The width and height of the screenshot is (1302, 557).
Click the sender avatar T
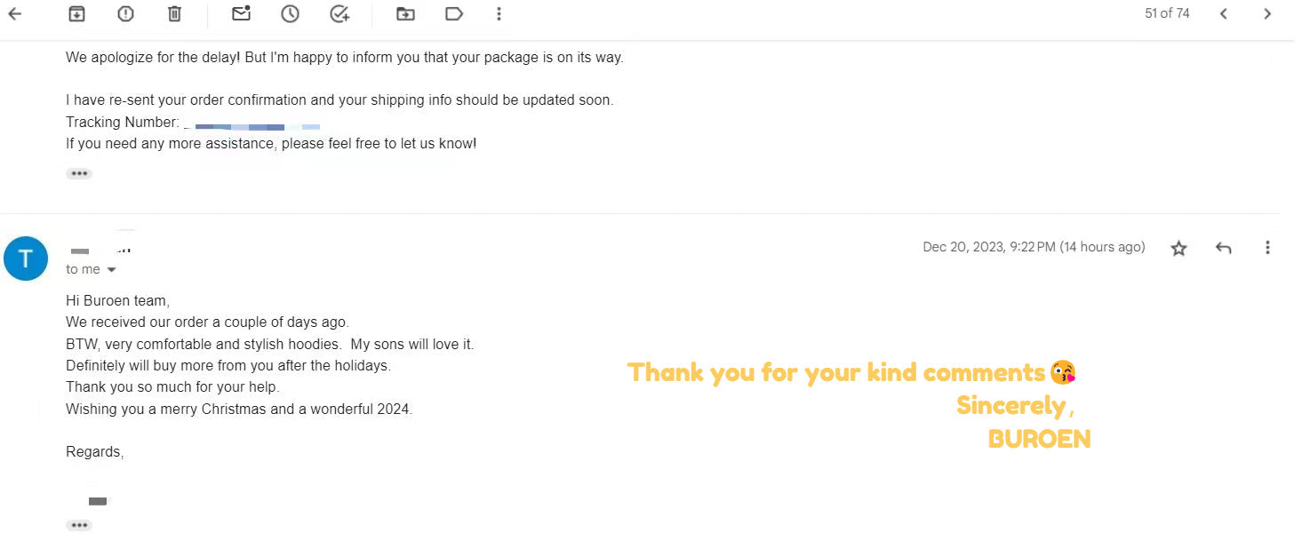[26, 259]
